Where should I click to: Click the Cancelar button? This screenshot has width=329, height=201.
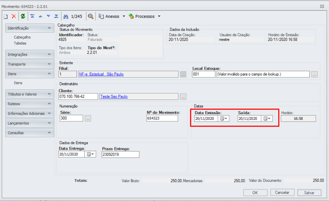[x=282, y=192]
